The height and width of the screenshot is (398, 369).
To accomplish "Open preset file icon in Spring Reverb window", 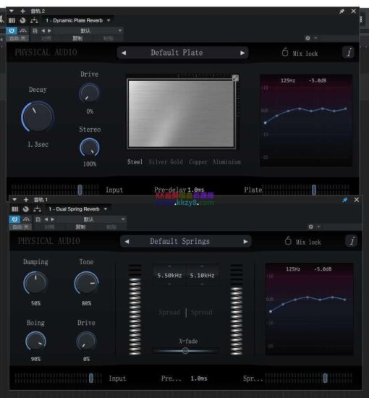I will (x=38, y=219).
